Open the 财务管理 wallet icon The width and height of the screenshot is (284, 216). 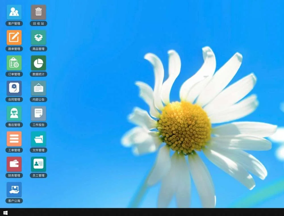(14, 164)
